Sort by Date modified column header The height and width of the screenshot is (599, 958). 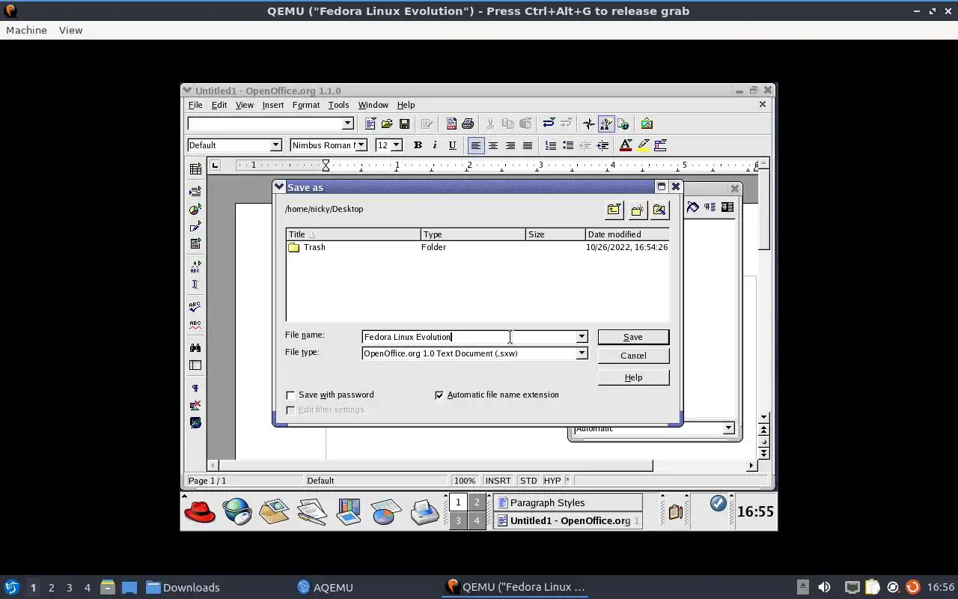627,234
